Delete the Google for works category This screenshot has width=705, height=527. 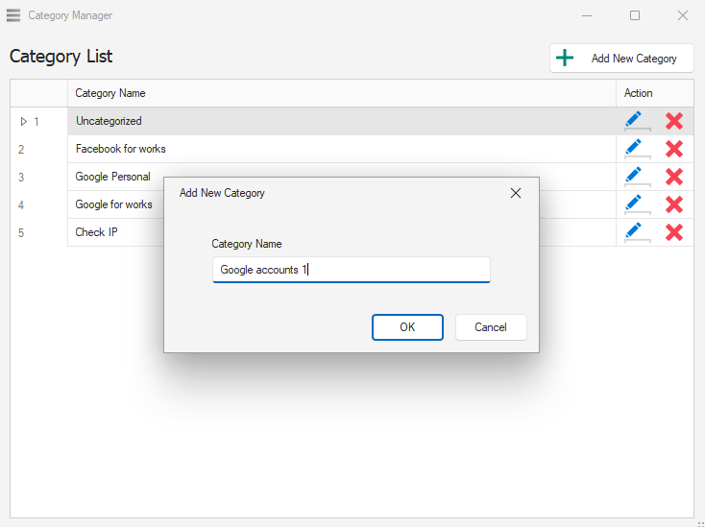(674, 204)
